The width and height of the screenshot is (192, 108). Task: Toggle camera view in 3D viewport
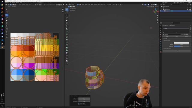tap(158, 20)
